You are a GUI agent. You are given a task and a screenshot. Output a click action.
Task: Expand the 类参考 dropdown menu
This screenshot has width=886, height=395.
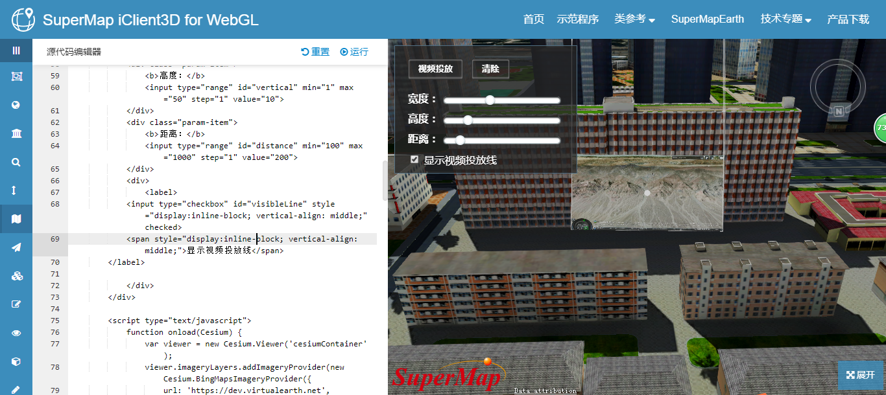[x=634, y=19]
